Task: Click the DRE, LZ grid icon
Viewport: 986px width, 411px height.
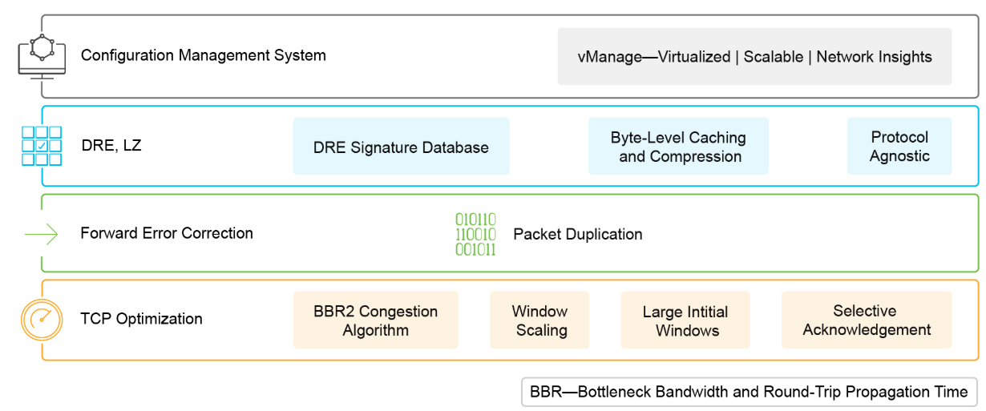Action: (x=42, y=146)
